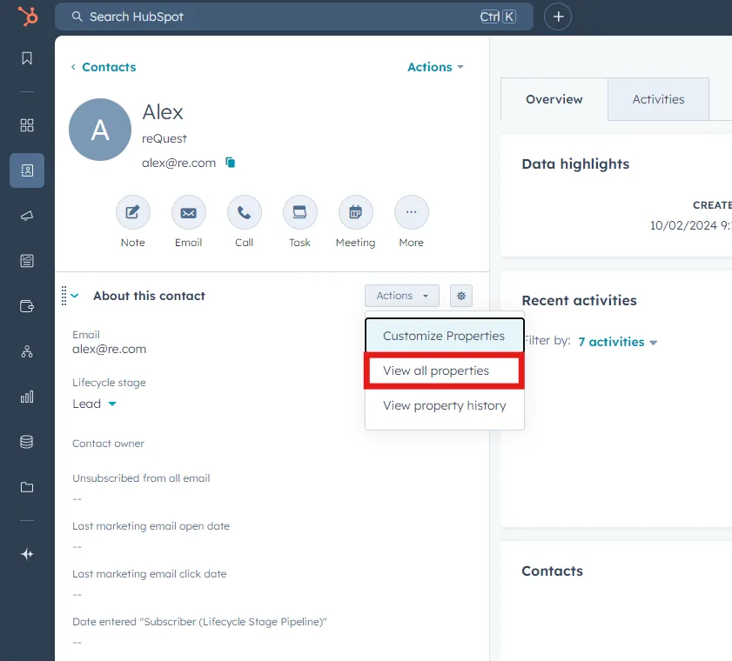Click the Call phone icon

(245, 212)
